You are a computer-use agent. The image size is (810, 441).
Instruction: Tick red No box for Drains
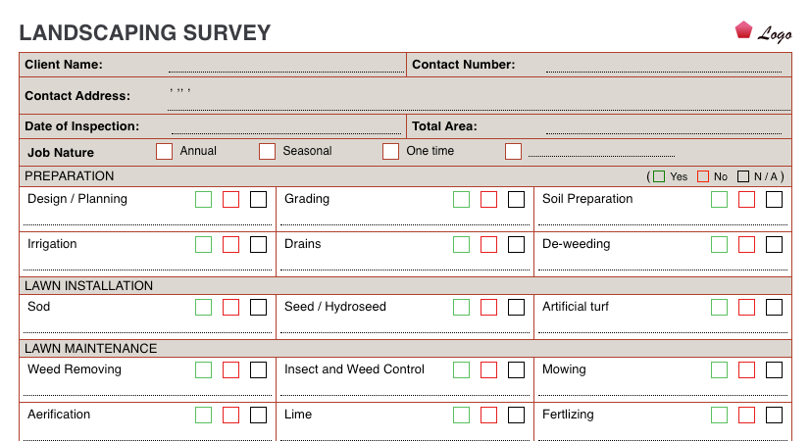click(x=488, y=244)
